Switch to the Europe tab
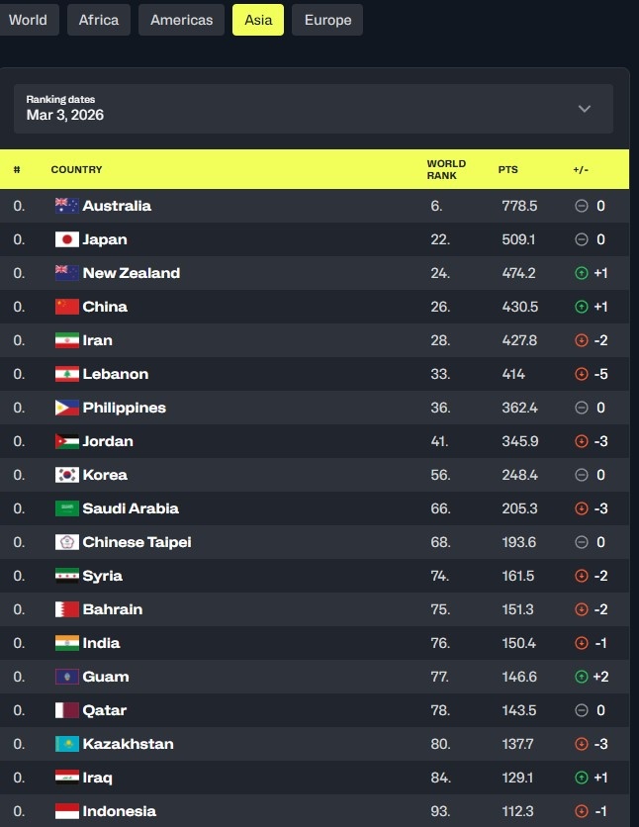The image size is (639, 827). point(327,20)
